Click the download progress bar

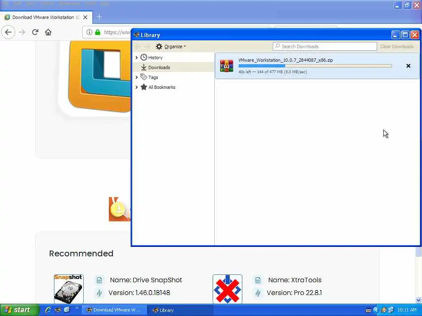(x=315, y=66)
